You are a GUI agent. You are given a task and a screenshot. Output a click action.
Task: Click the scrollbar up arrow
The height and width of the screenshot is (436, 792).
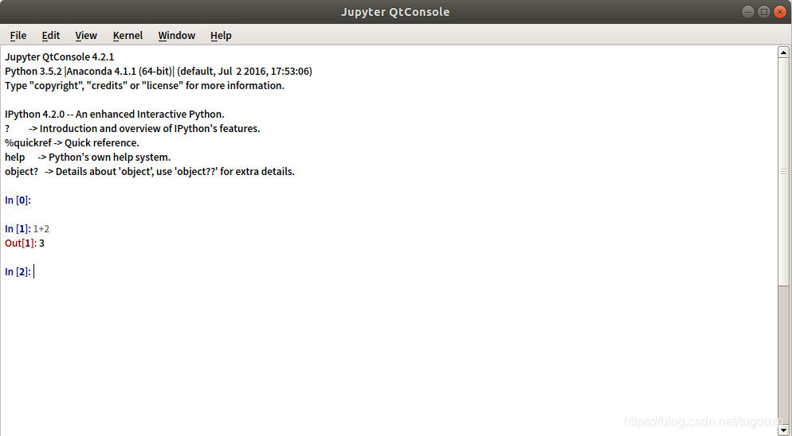click(x=783, y=52)
